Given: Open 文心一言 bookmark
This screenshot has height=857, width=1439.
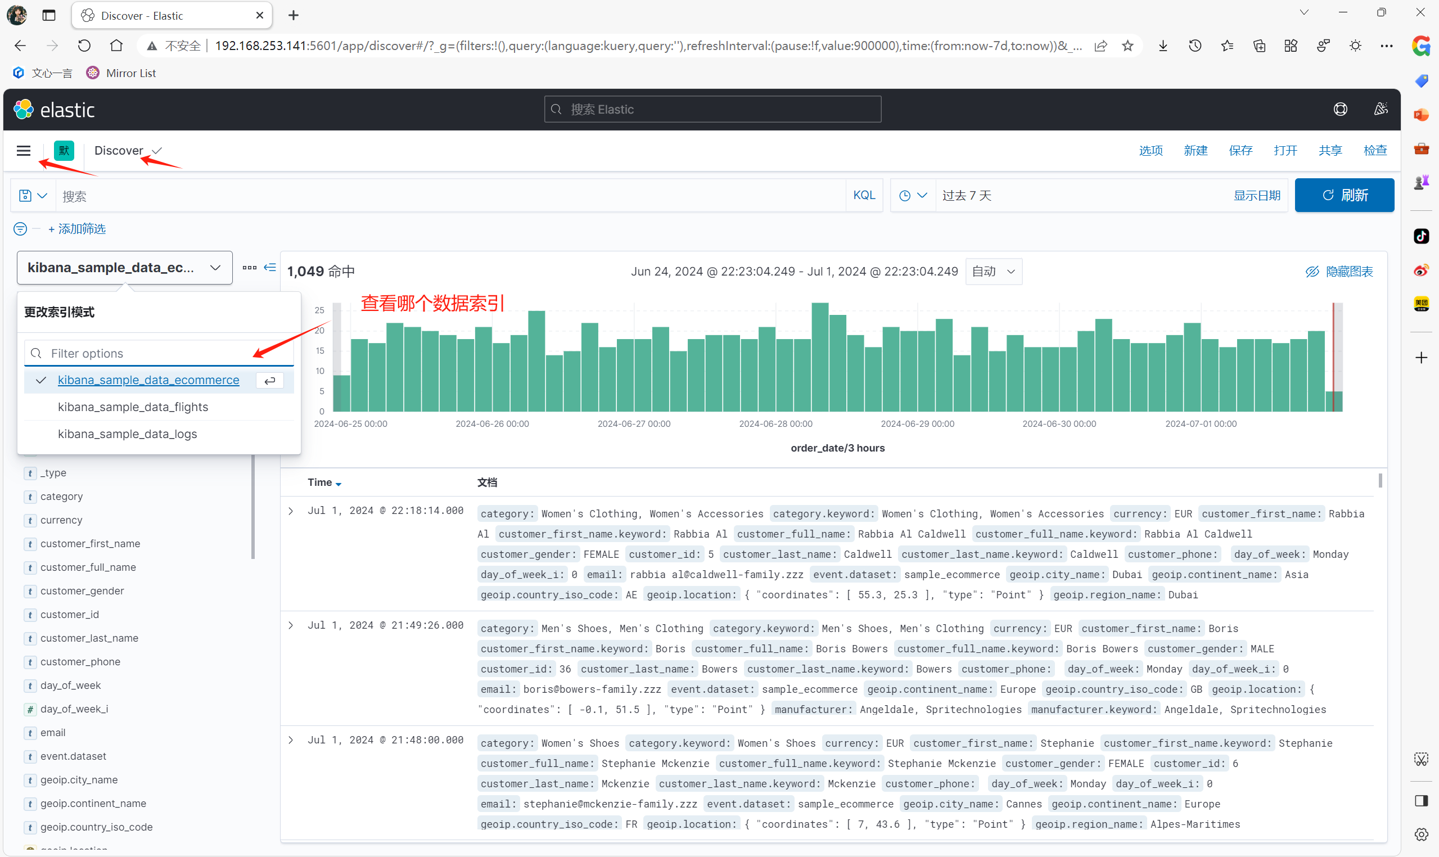Looking at the screenshot, I should (42, 73).
